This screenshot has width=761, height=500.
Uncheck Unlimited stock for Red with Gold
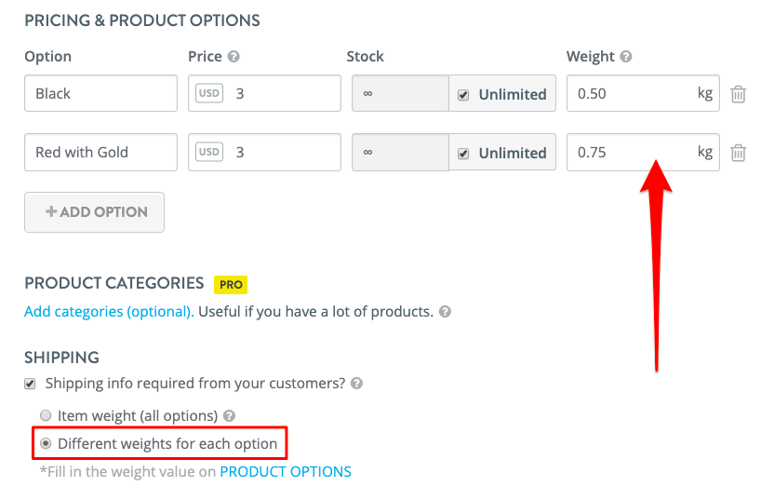tap(463, 154)
